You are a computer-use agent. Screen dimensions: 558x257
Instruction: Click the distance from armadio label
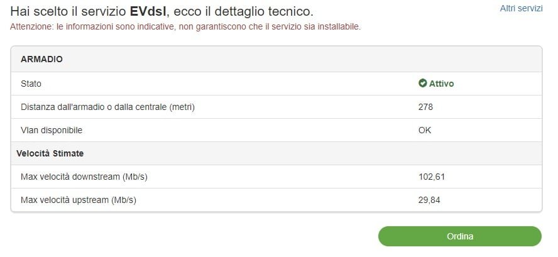pyautogui.click(x=107, y=107)
